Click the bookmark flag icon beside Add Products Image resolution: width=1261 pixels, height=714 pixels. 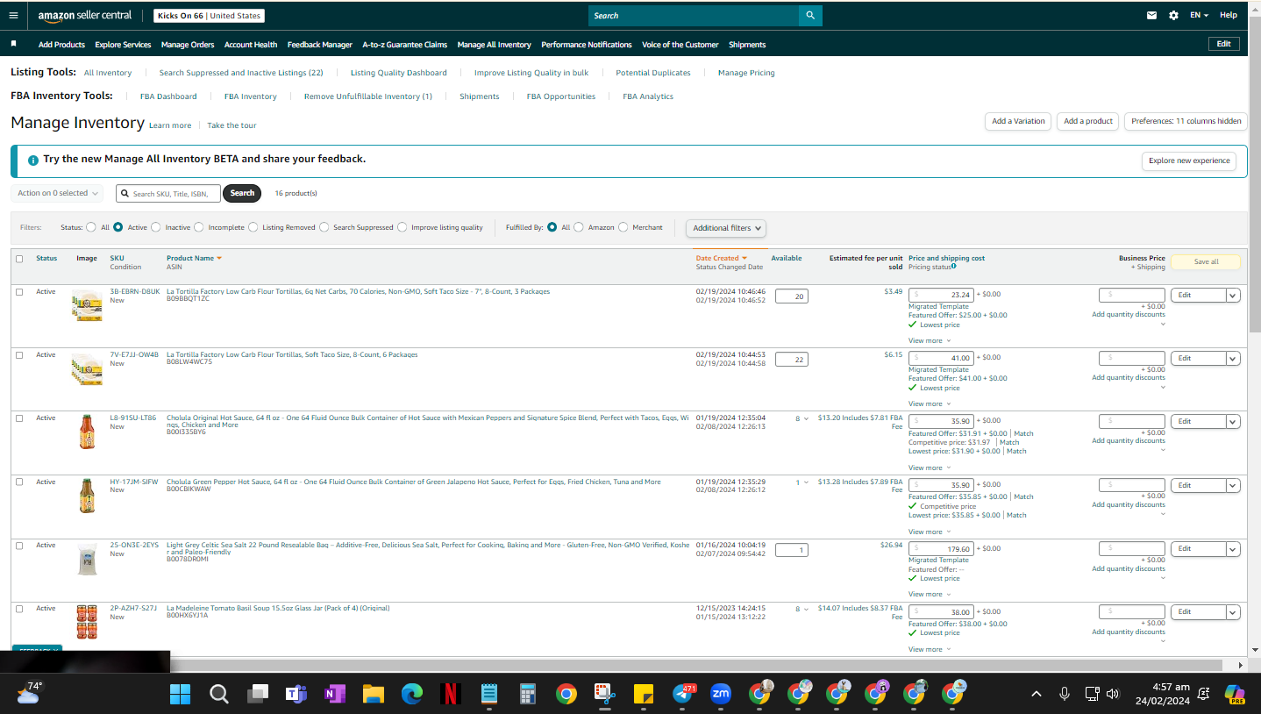point(13,44)
